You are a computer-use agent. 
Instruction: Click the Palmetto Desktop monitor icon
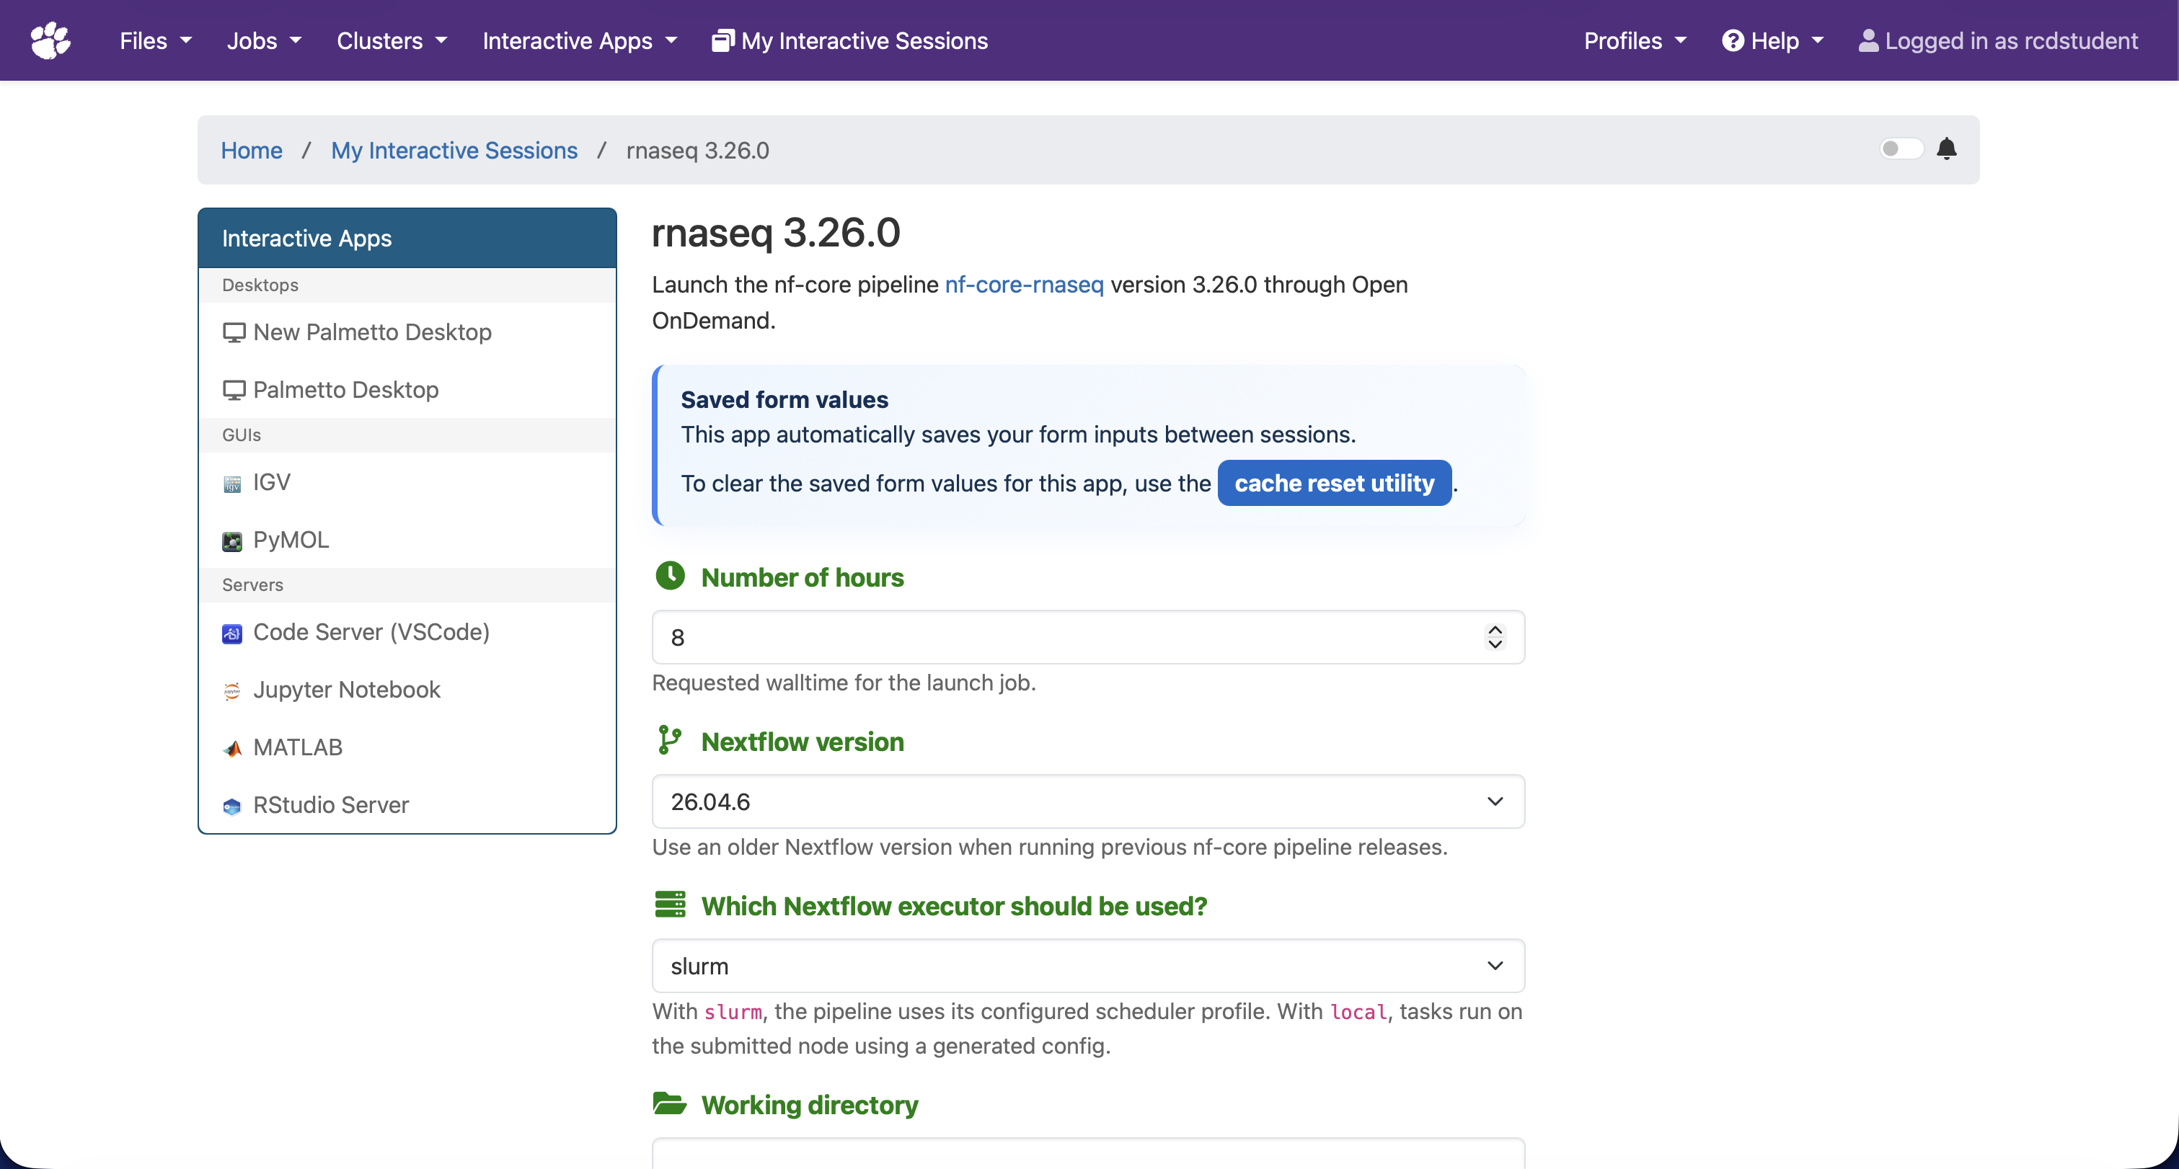pos(234,390)
